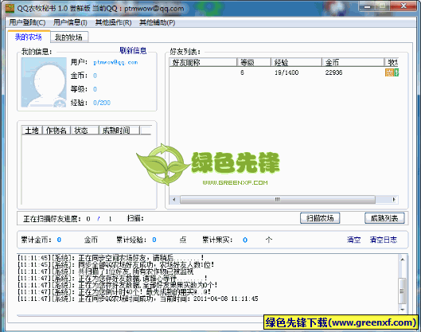Click the app icon in title bar
Viewport: 421px width, 332px height.
[x=10, y=8]
